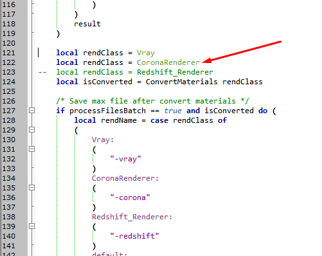Click line number 126 in the margin
Image resolution: width=322 pixels, height=256 pixels.
coord(9,101)
